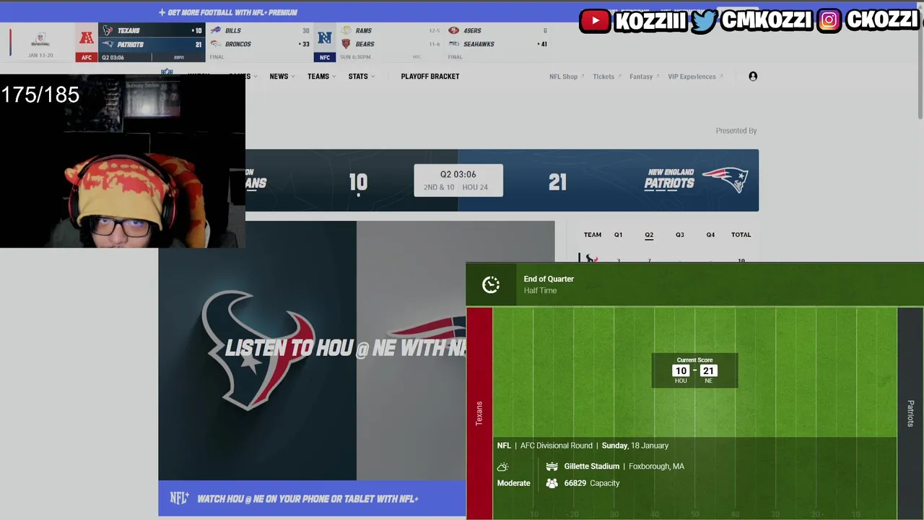This screenshot has height=520, width=924.
Task: Click the TOTAL column header
Action: pyautogui.click(x=741, y=235)
